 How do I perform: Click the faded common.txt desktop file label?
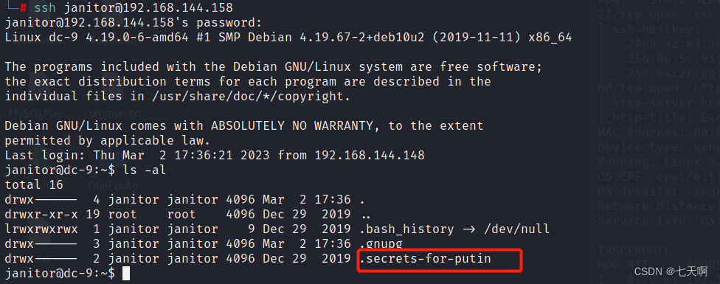[113, 113]
